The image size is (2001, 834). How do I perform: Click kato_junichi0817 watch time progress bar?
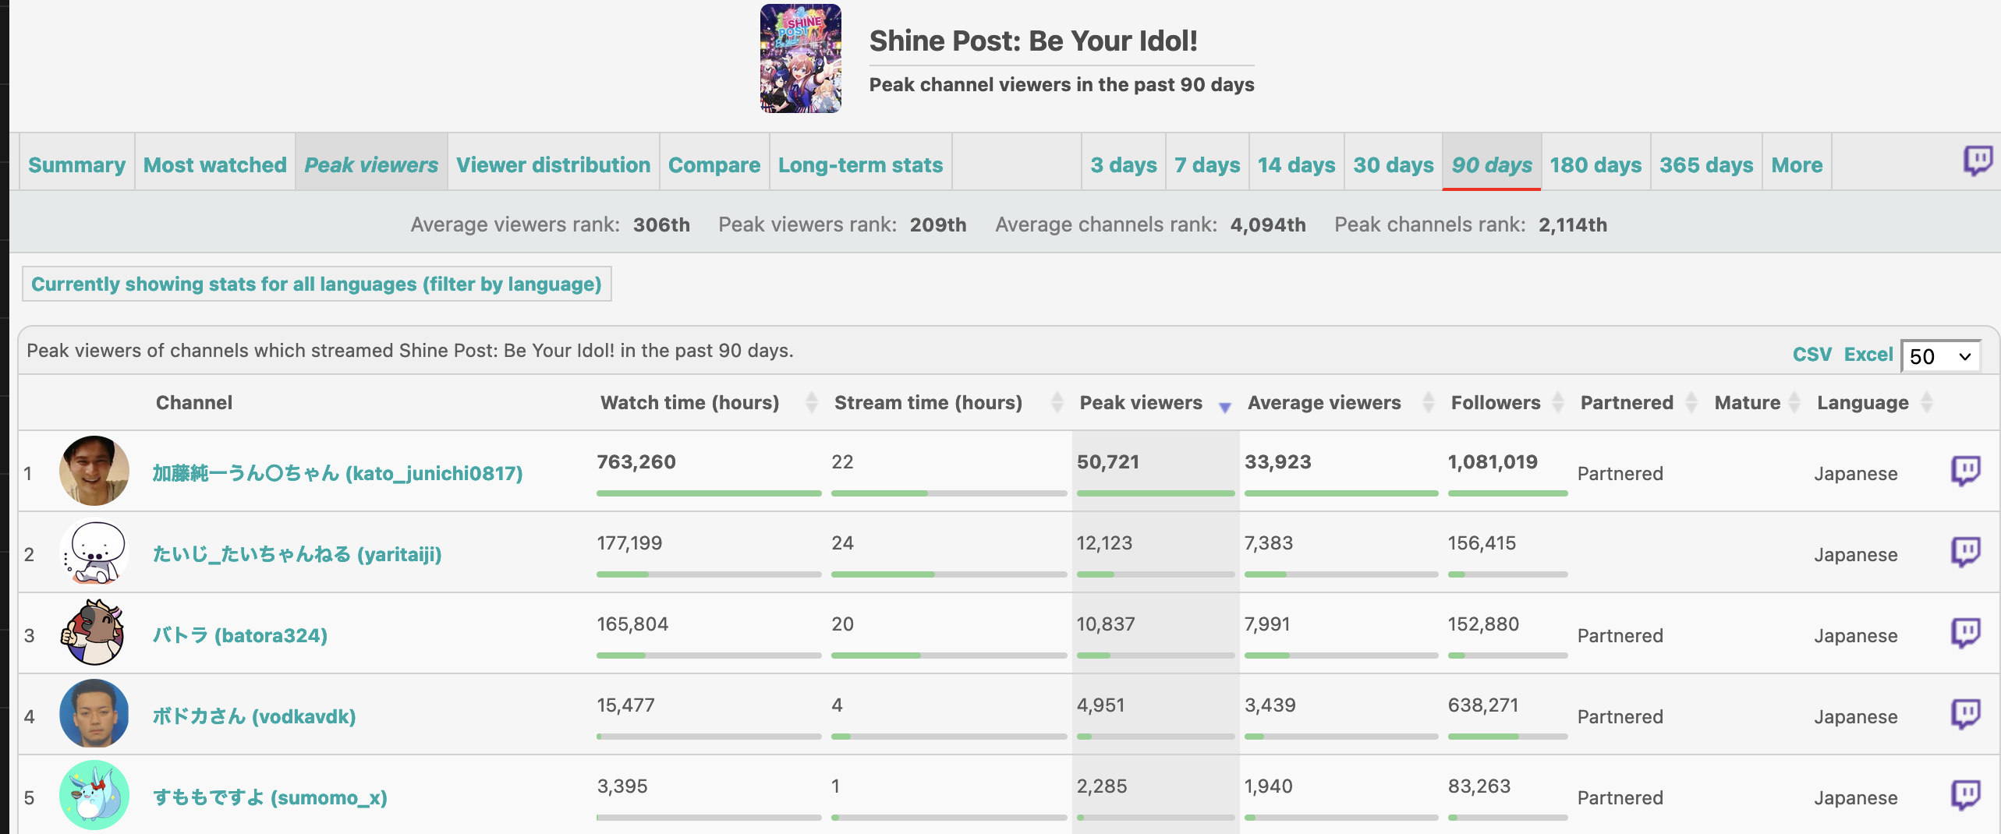coord(709,493)
